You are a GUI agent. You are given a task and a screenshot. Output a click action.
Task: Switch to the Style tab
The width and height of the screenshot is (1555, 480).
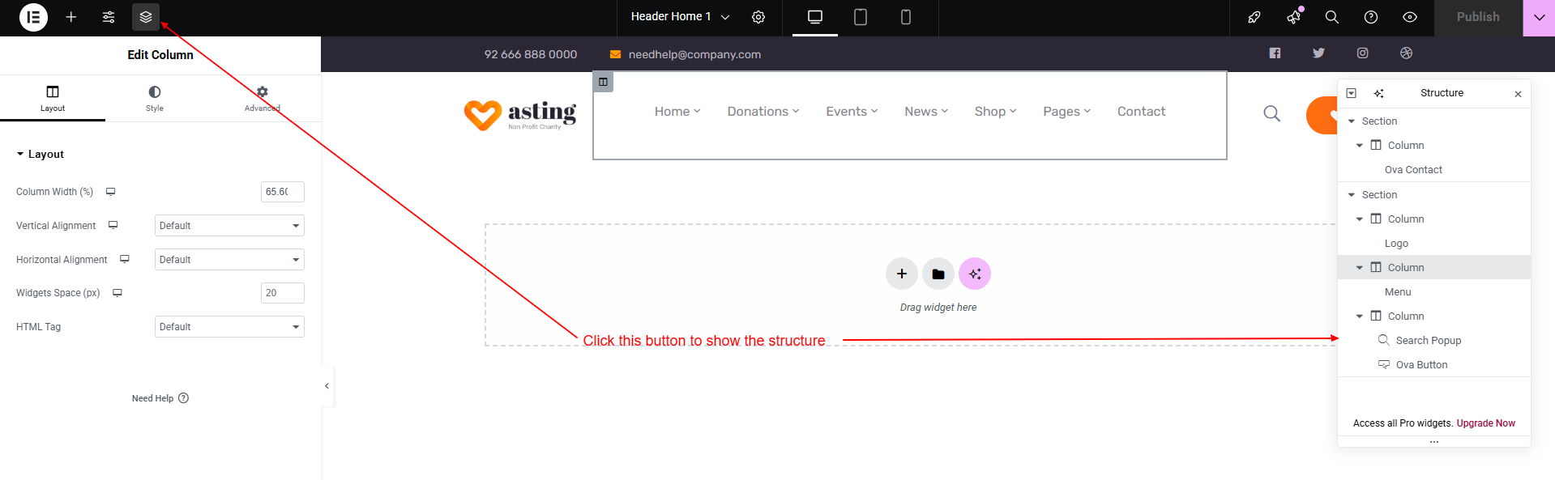154,98
